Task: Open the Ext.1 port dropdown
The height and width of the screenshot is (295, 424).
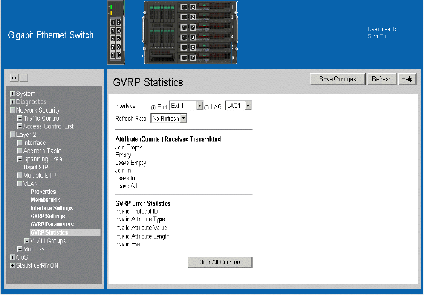Action: point(186,106)
